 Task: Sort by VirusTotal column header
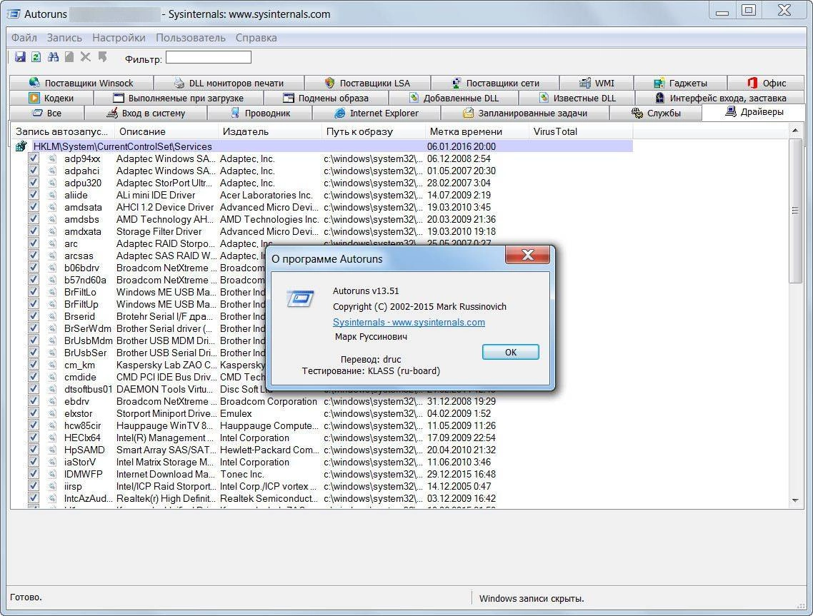581,131
